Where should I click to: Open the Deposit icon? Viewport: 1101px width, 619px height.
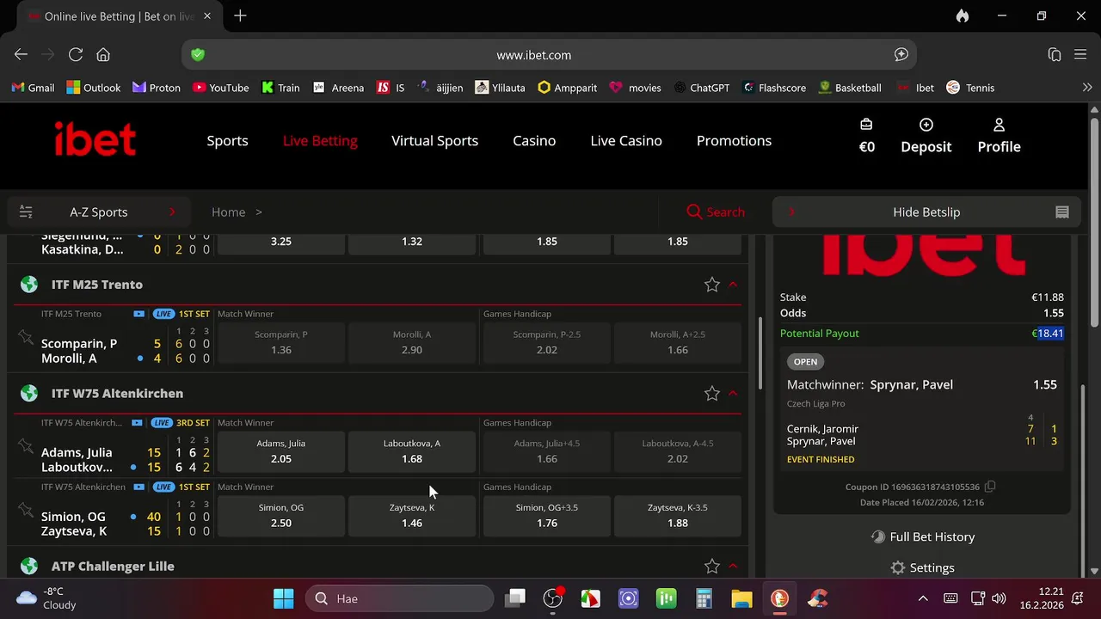pyautogui.click(x=926, y=125)
